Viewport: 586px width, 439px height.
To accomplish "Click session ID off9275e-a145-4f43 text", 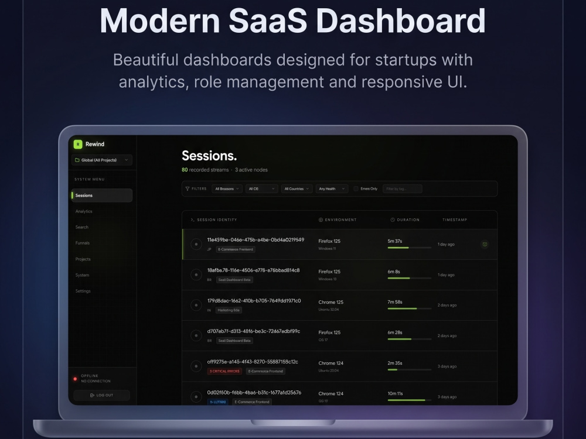I will click(x=253, y=362).
